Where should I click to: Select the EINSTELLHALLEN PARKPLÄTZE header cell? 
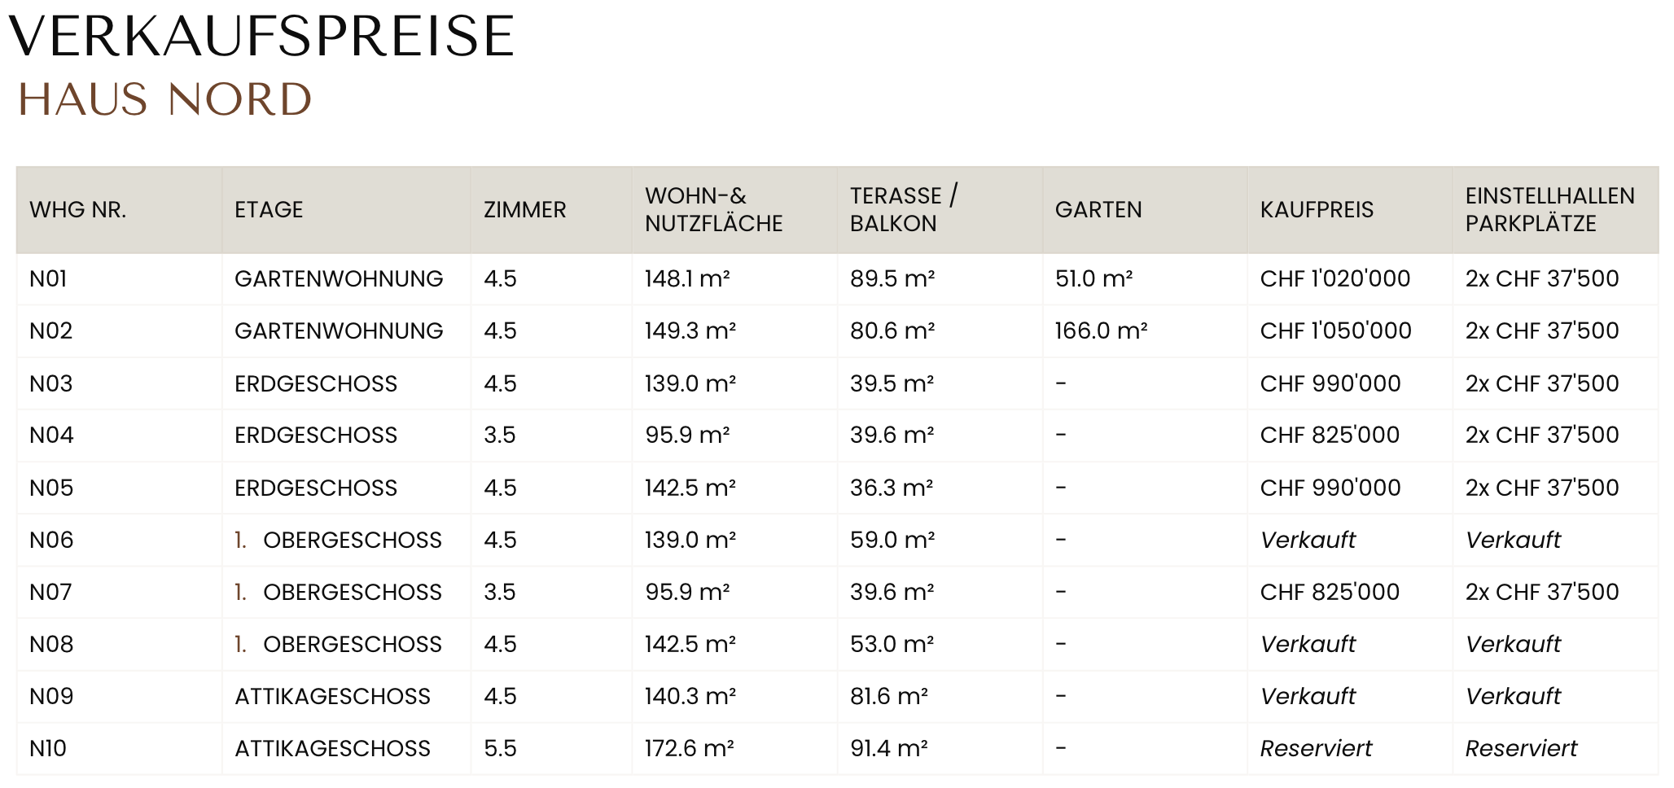(1550, 210)
